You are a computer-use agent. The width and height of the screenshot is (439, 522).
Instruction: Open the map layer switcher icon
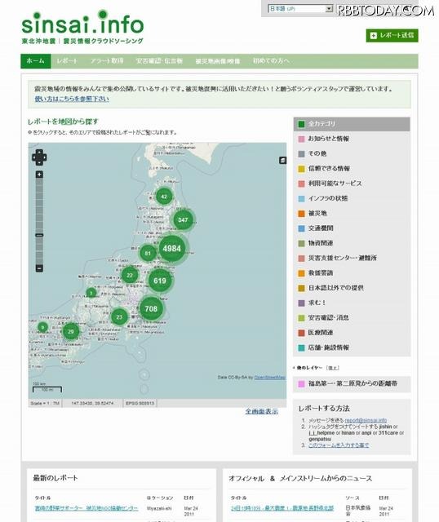(282, 161)
